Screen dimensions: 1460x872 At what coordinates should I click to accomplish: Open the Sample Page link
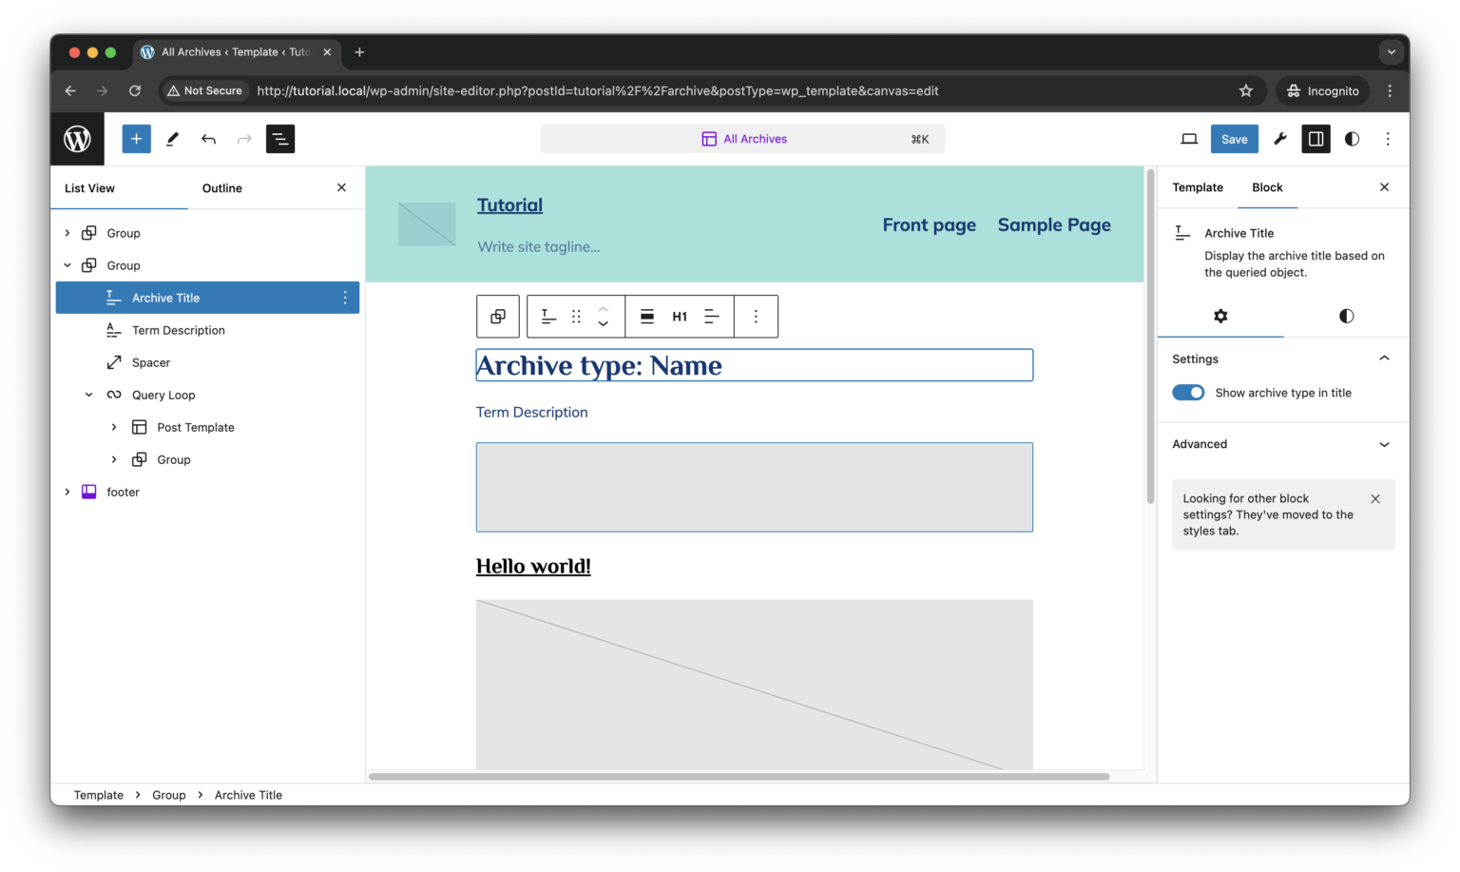(x=1053, y=224)
